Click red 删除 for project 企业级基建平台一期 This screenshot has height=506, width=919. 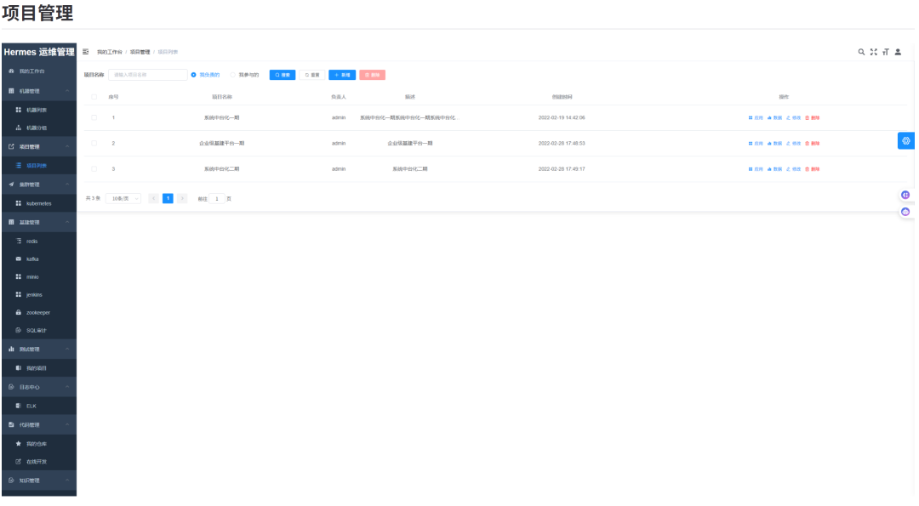tap(813, 144)
